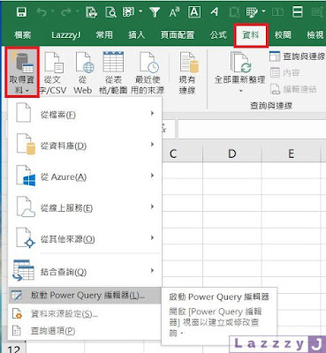Click submenu arrow beside 從資料庫
Viewport: 326px width, 353px height.
point(152,145)
